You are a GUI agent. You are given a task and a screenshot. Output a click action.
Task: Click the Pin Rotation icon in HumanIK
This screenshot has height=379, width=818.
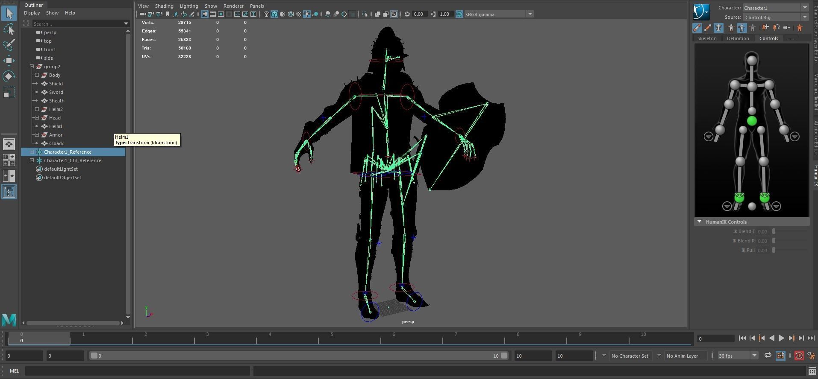[776, 28]
